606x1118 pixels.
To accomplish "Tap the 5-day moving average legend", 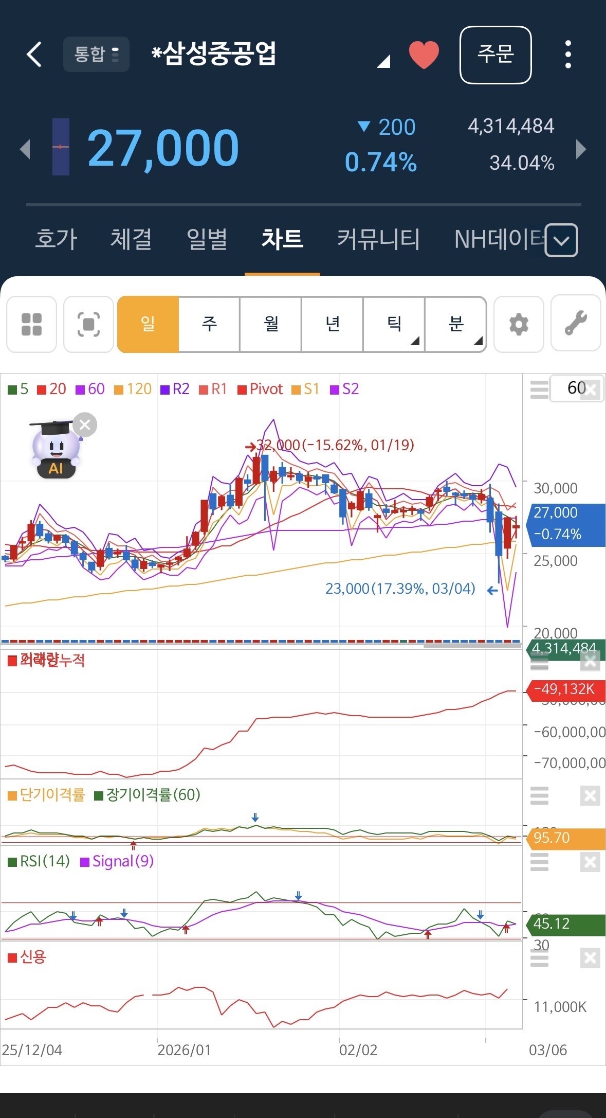I will pos(19,389).
